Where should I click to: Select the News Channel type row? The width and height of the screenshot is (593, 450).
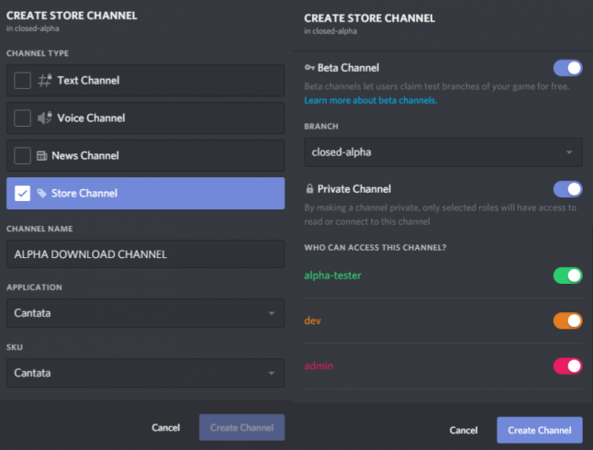click(146, 155)
